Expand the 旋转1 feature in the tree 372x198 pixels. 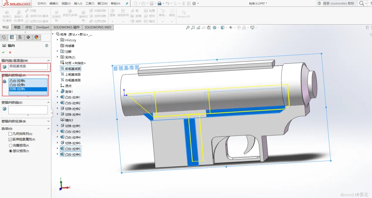[58, 92]
